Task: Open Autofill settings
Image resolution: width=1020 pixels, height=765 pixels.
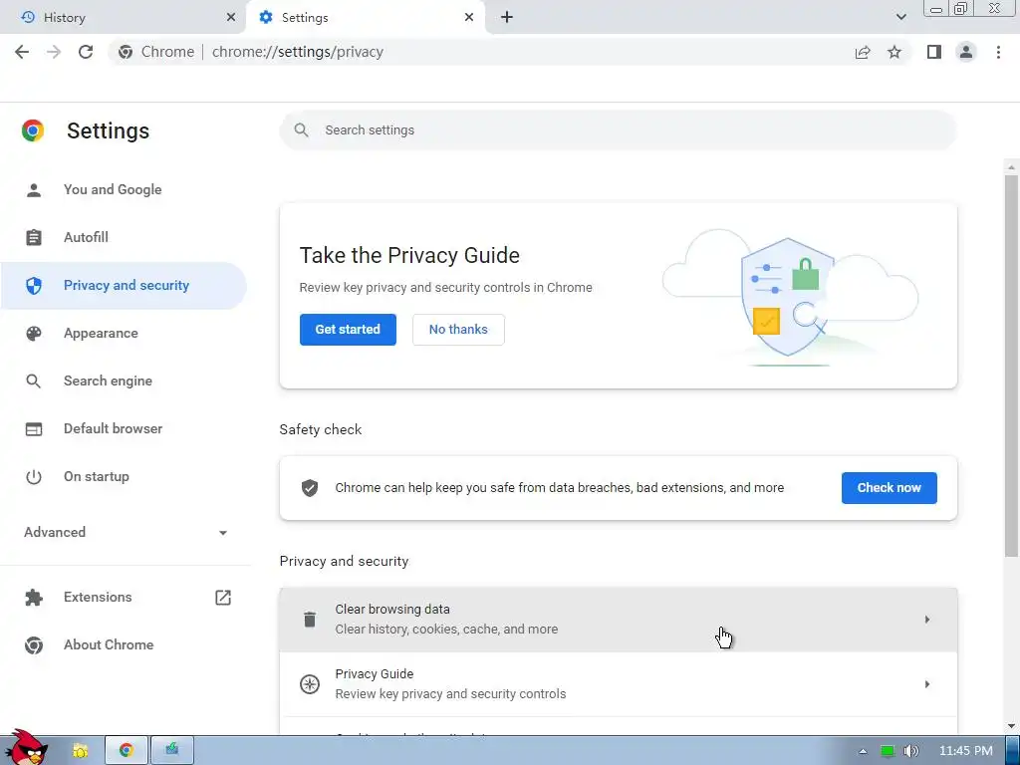Action: tap(124, 237)
